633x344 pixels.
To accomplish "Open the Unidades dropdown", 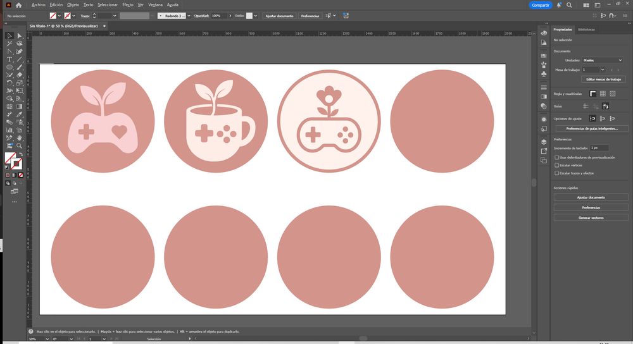I will 603,60.
